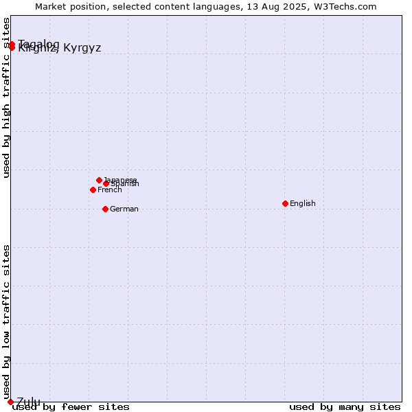Select the 'English' label text
Viewport: 412px width, 412px height.
[x=302, y=203]
